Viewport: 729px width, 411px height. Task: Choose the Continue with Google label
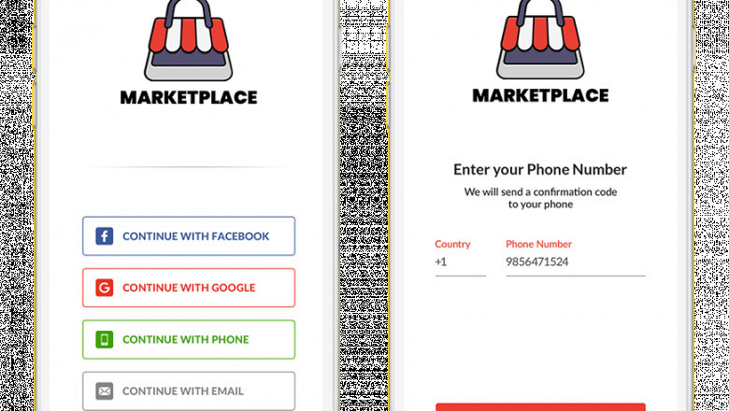tap(189, 288)
